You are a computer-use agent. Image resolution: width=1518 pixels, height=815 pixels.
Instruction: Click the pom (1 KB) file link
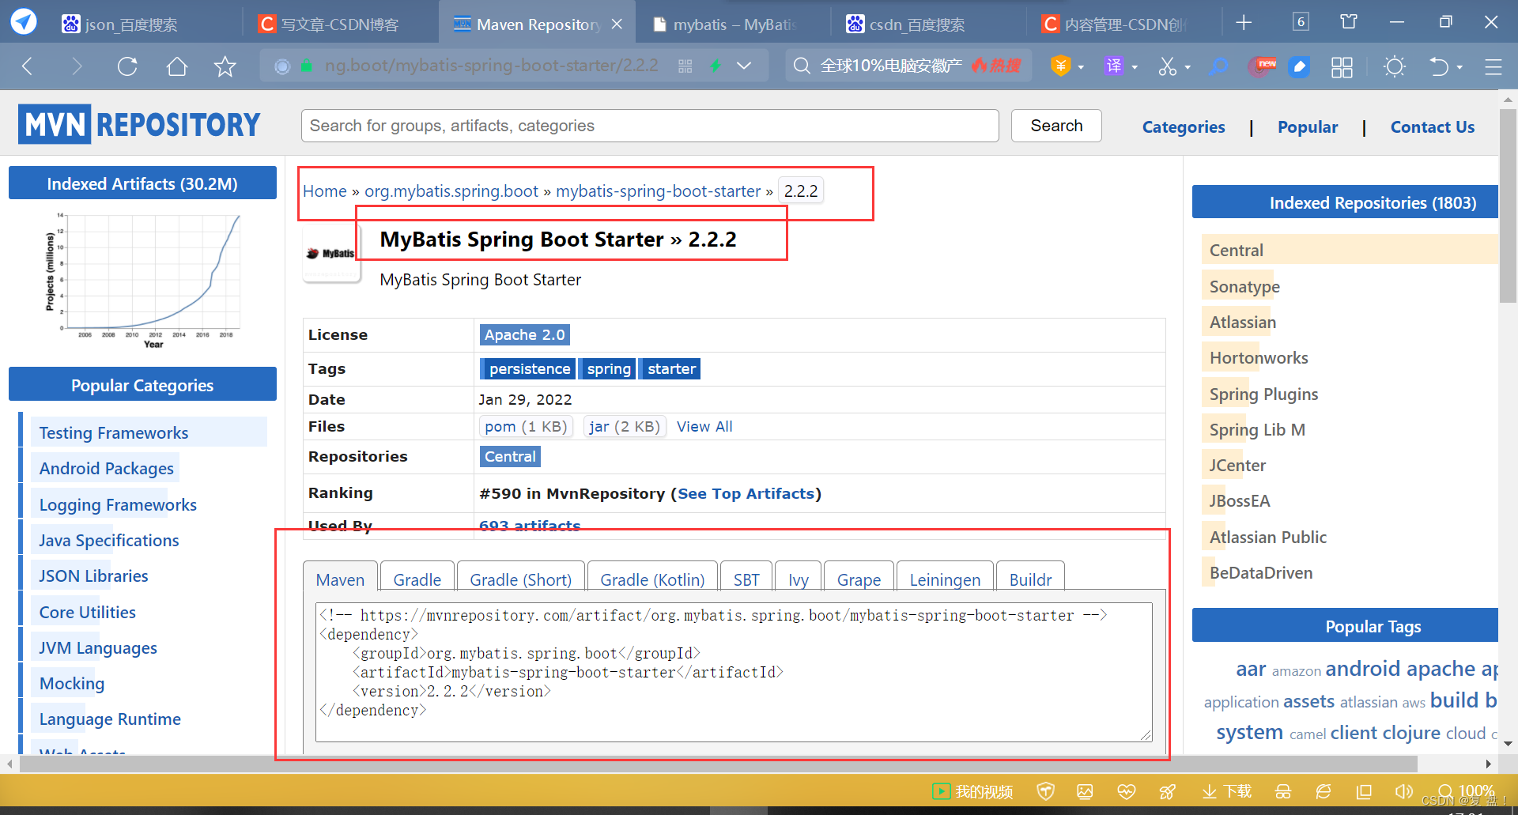(x=526, y=427)
